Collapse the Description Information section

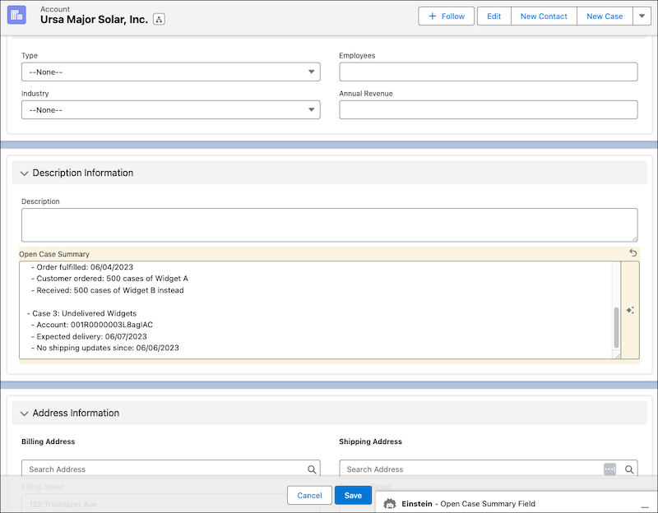pyautogui.click(x=25, y=173)
